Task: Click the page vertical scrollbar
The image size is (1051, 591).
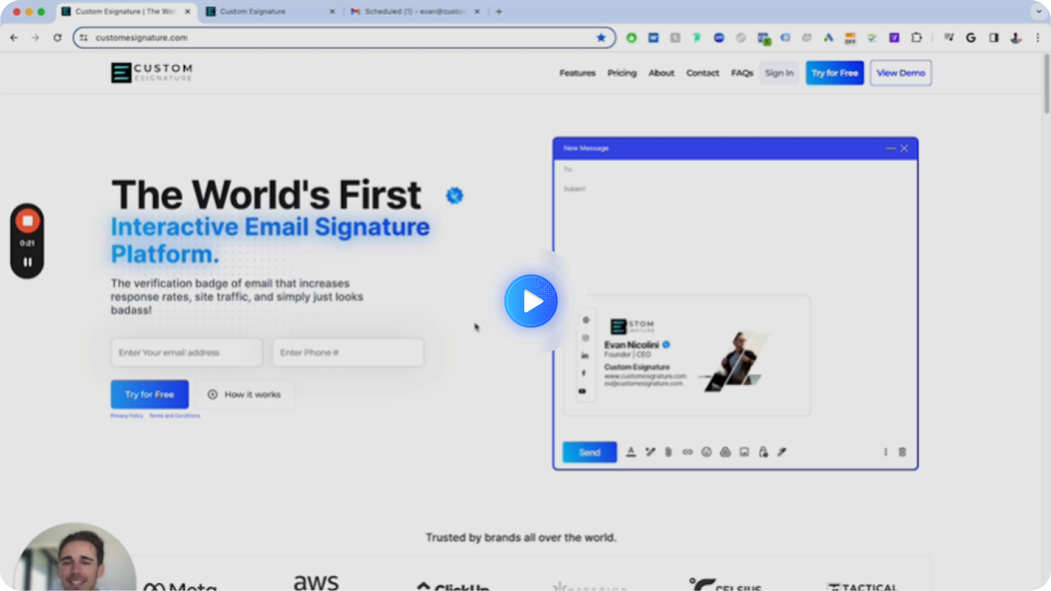Action: pos(1046,84)
